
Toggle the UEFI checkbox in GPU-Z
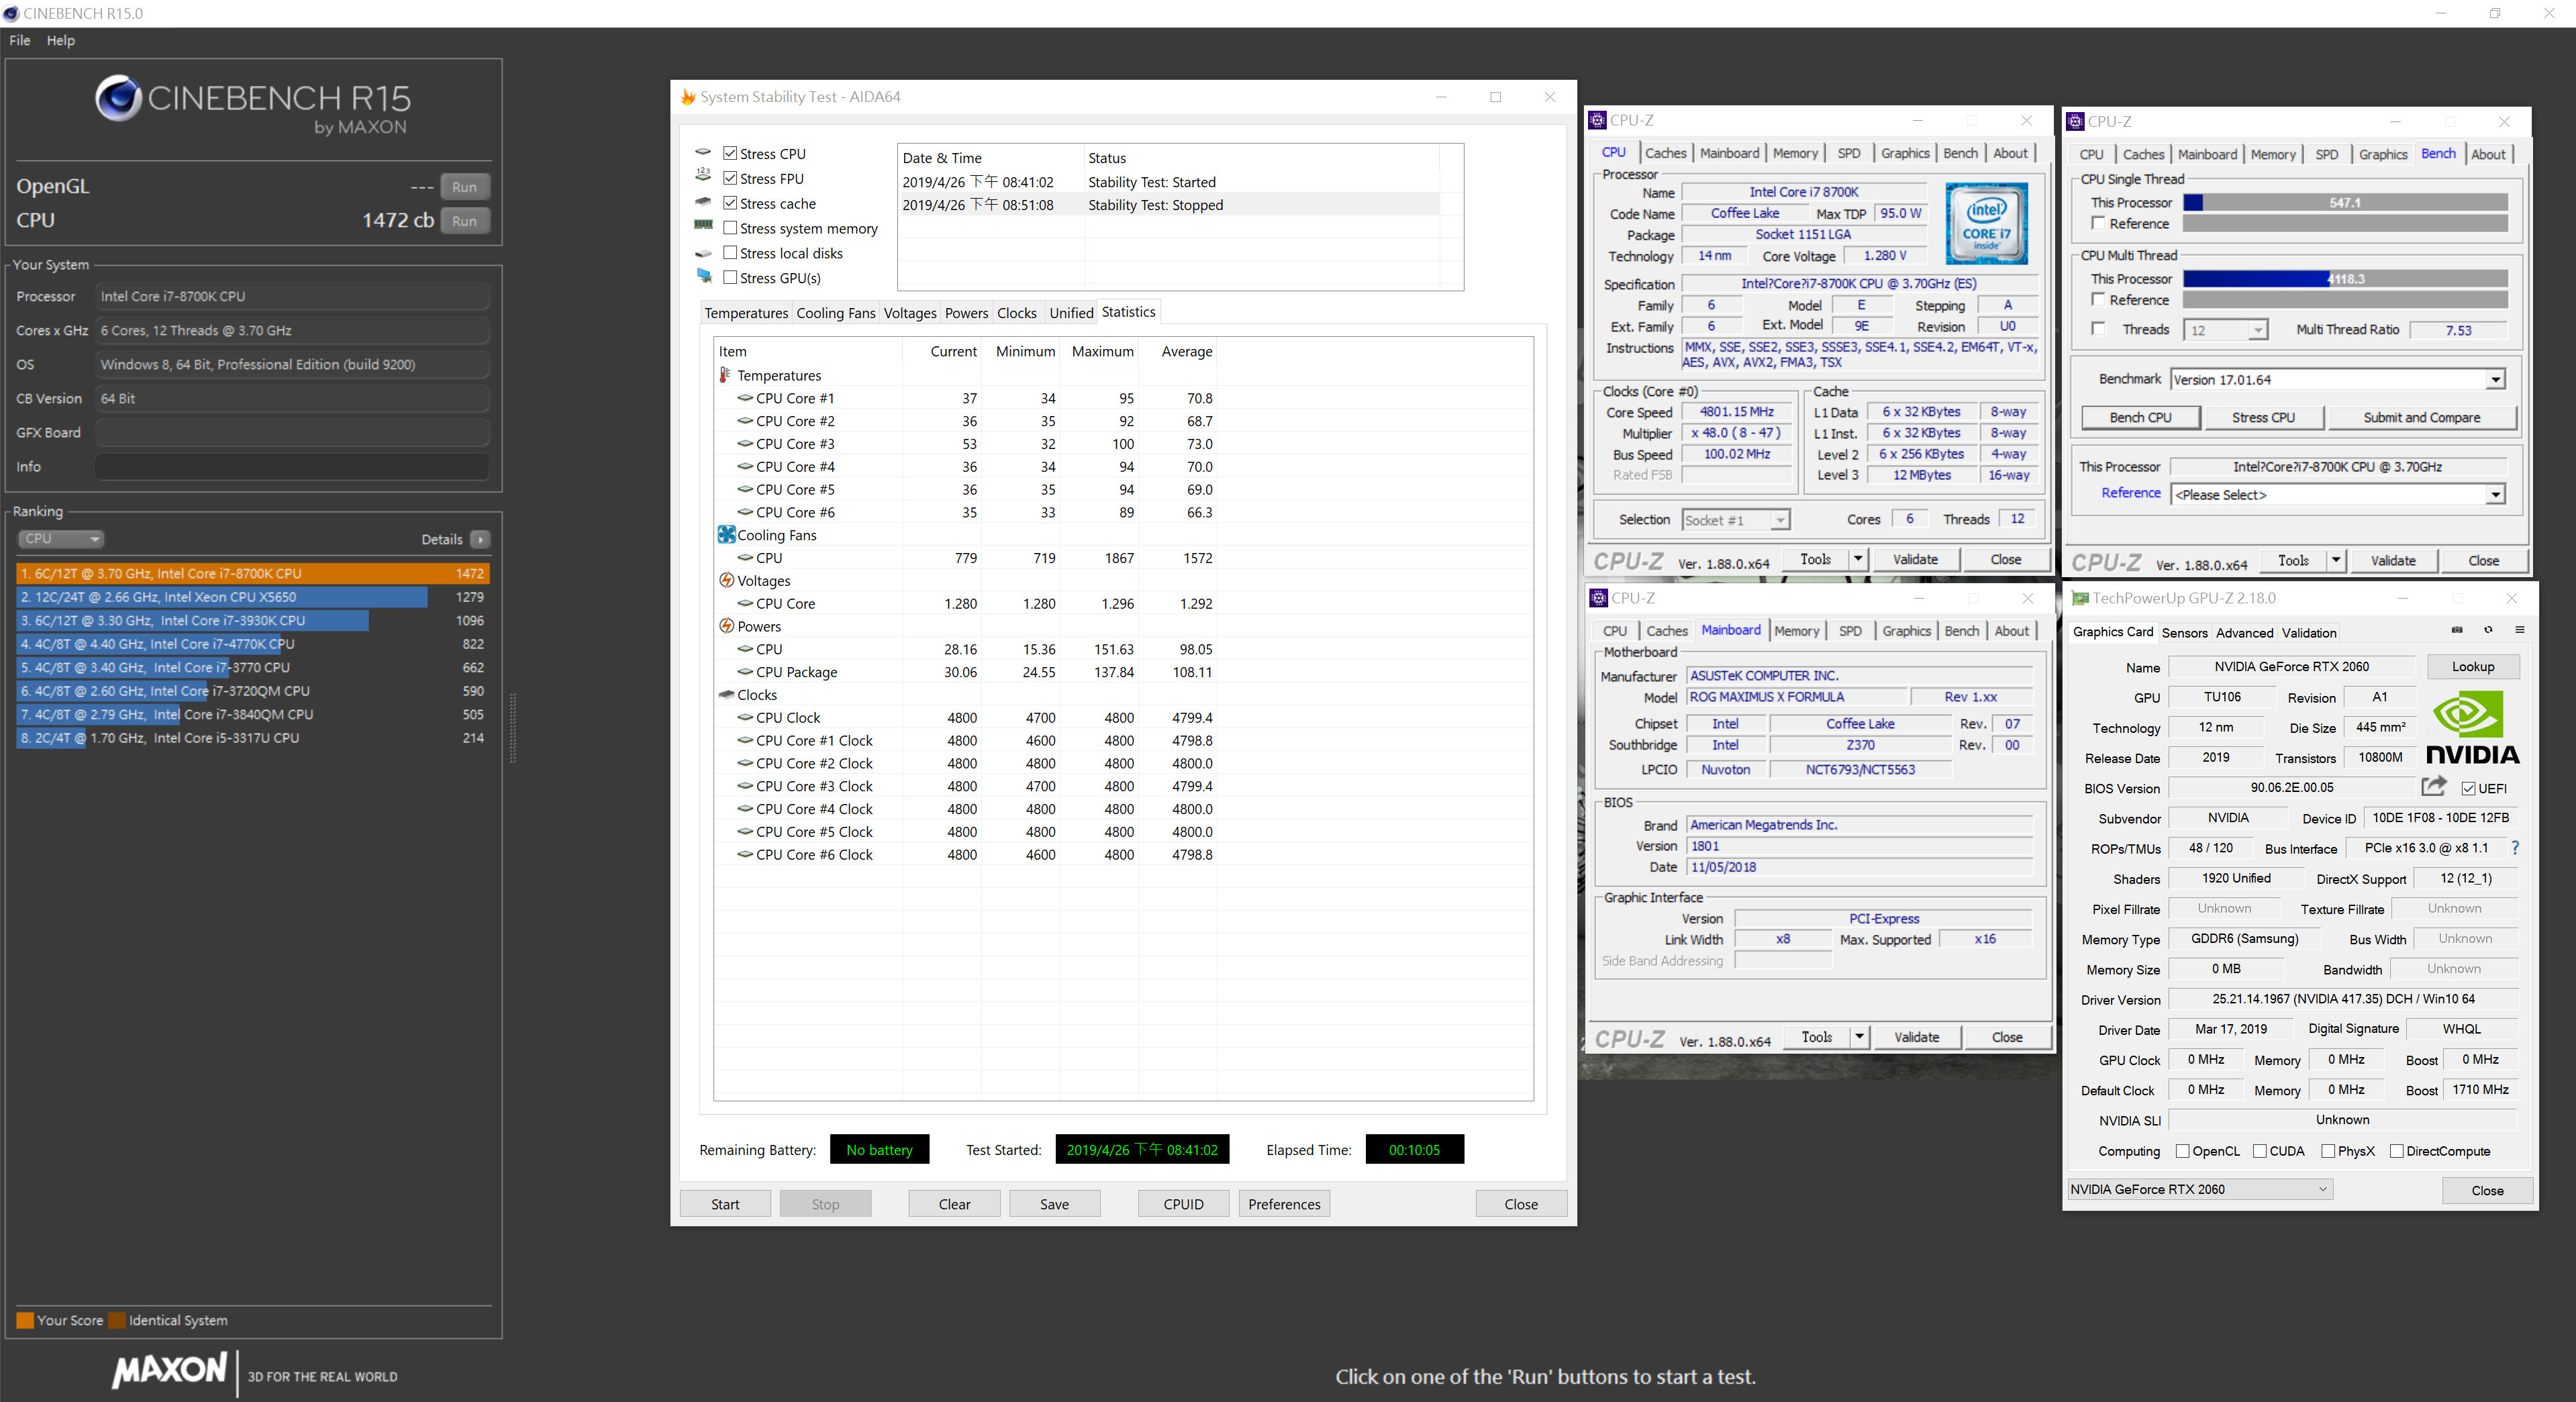pyautogui.click(x=2468, y=788)
